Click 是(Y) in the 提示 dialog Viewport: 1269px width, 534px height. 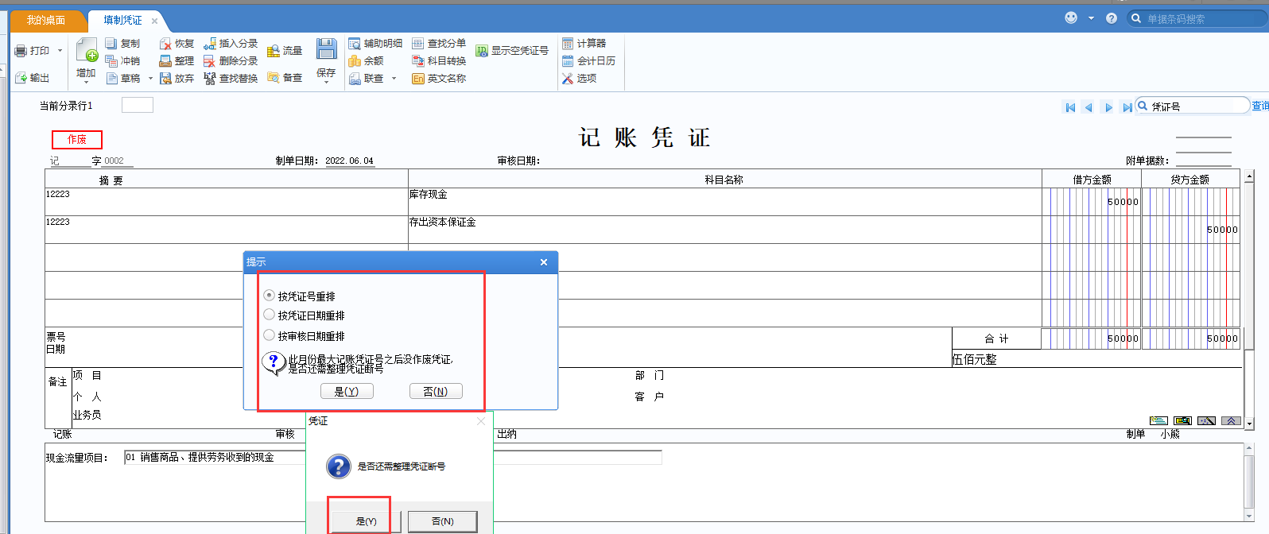tap(347, 392)
